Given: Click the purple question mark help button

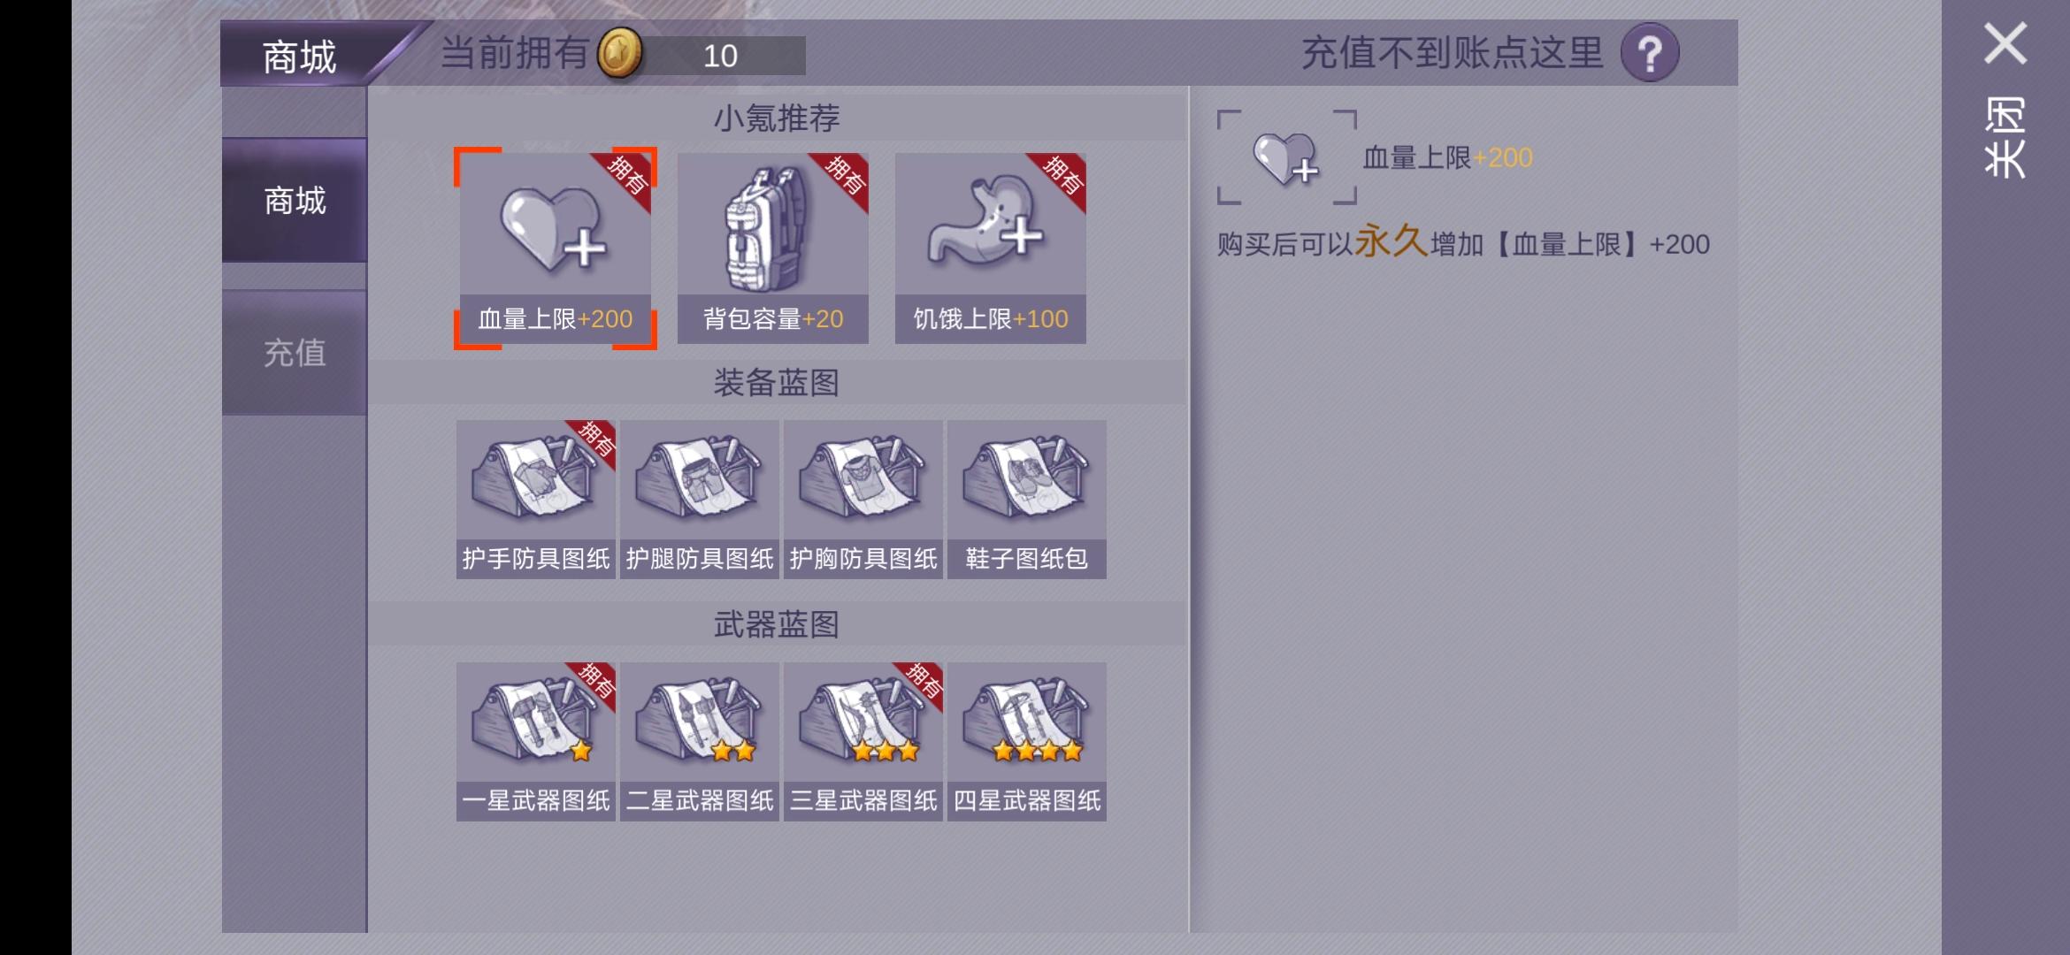Looking at the screenshot, I should (x=1650, y=53).
